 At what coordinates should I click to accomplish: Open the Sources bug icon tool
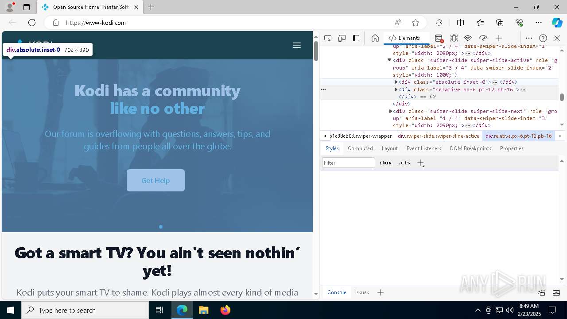coord(454,38)
